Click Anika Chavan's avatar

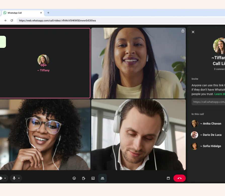click(x=194, y=124)
